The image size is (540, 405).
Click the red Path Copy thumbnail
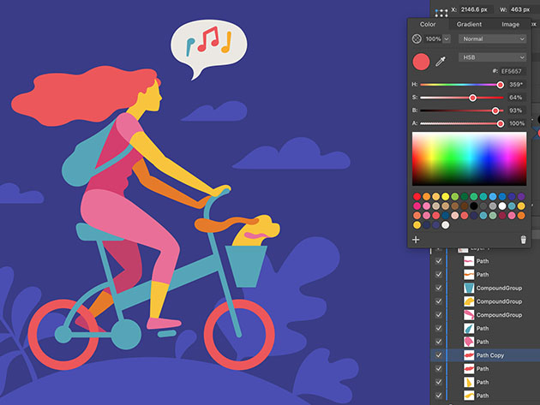469,355
